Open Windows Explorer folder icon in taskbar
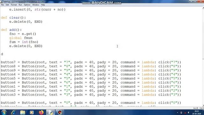The width and height of the screenshot is (204, 115). coord(23,112)
